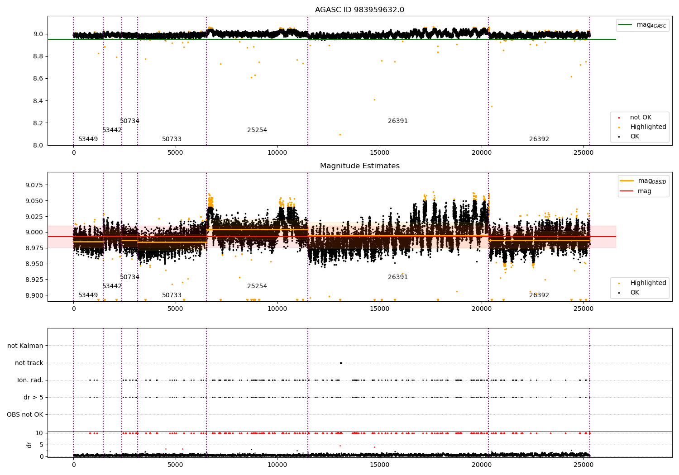Click obsid label 50733 in the middle plot
The width and height of the screenshot is (679, 475).
[x=172, y=295]
